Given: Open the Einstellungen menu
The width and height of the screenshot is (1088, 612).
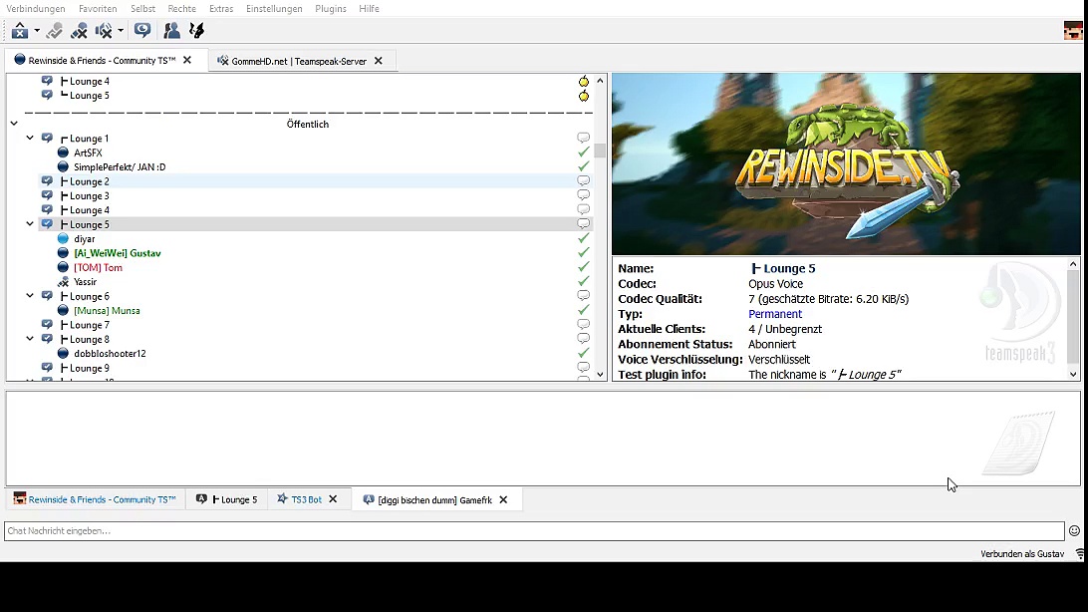Looking at the screenshot, I should [274, 9].
